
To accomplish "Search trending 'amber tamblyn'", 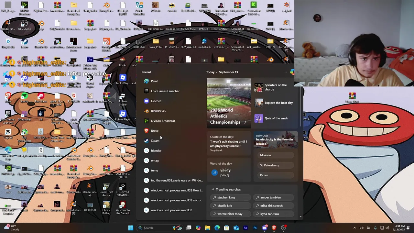I will (x=274, y=197).
